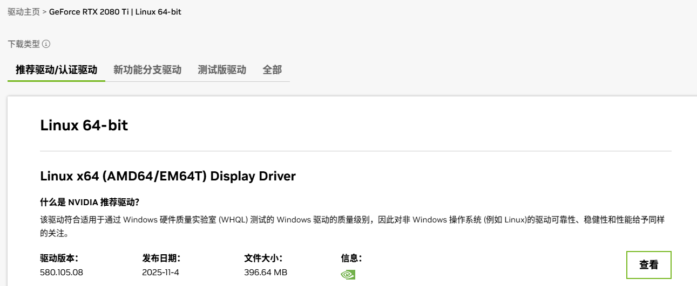Click driver version 580.105.08
The width and height of the screenshot is (697, 286).
[62, 273]
